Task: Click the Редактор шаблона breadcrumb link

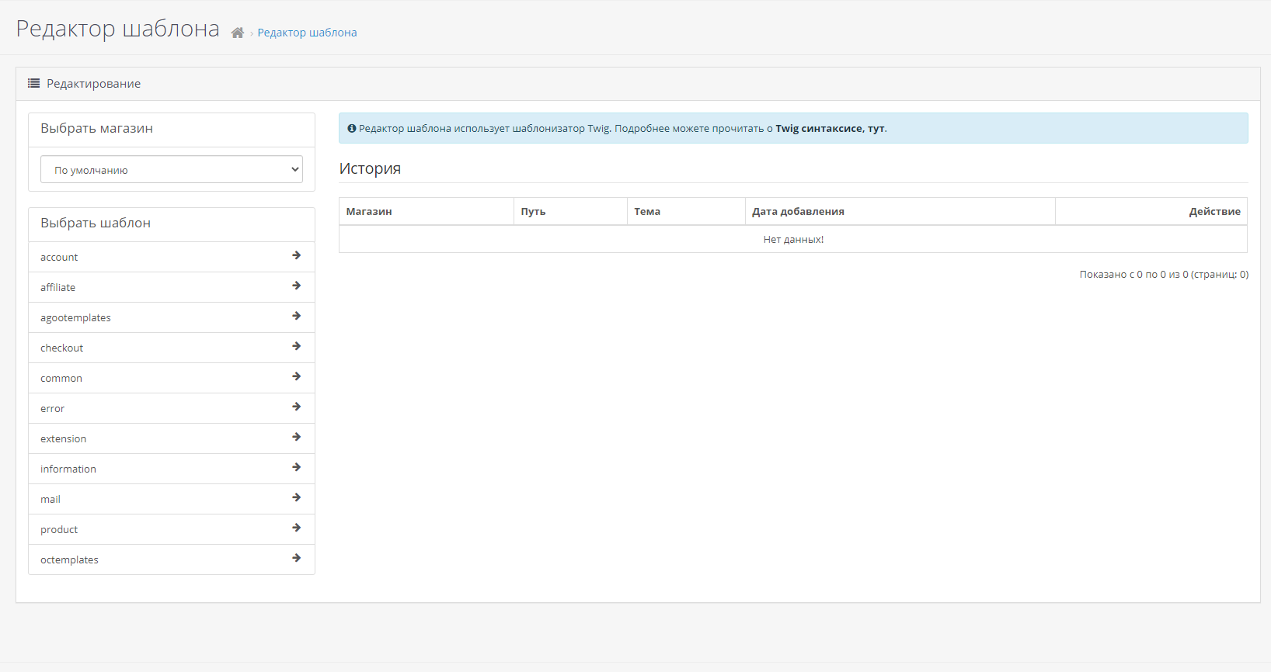Action: tap(307, 33)
